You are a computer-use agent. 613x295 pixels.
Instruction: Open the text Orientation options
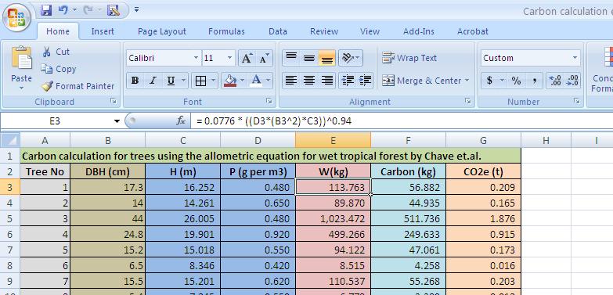pyautogui.click(x=350, y=58)
